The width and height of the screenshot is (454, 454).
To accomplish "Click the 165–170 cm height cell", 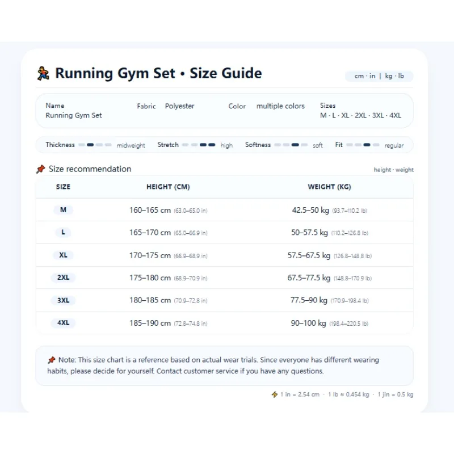I will click(x=168, y=233).
